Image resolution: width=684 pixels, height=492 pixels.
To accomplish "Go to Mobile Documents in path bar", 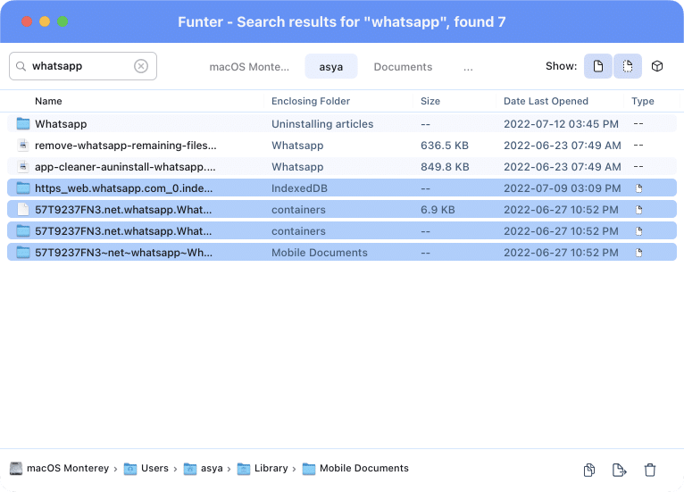I will (363, 468).
